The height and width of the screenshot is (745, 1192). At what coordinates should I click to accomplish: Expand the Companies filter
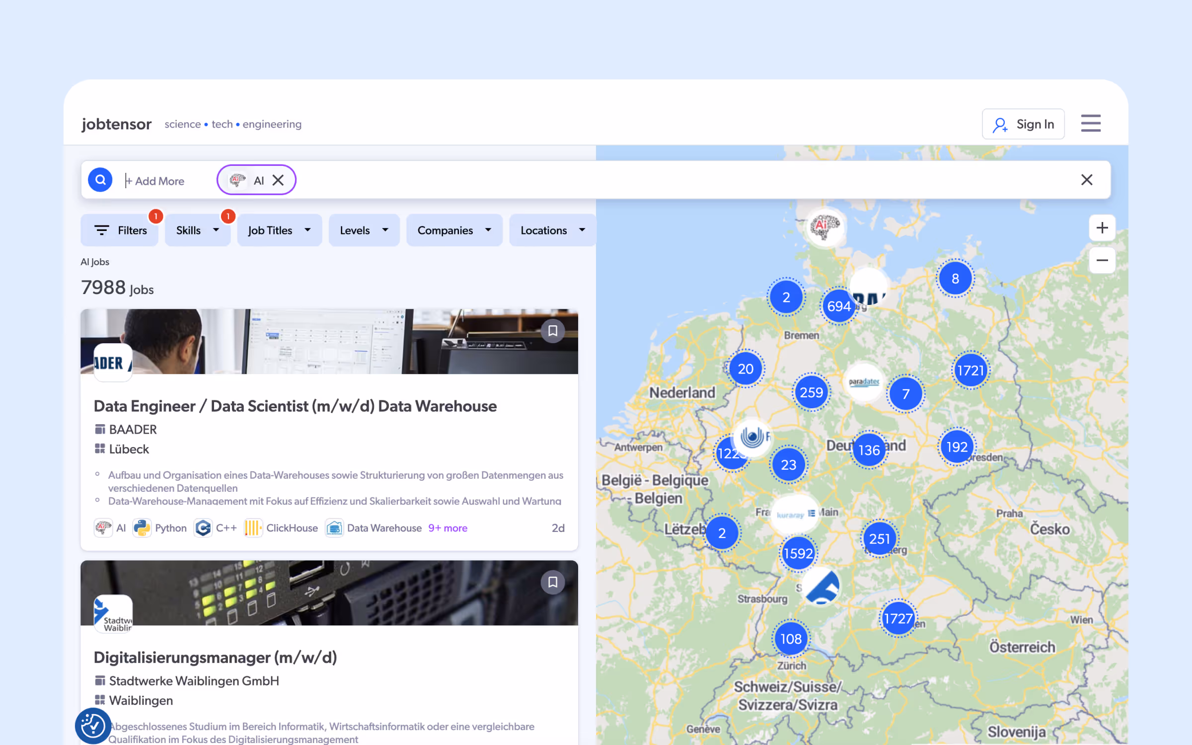point(453,230)
